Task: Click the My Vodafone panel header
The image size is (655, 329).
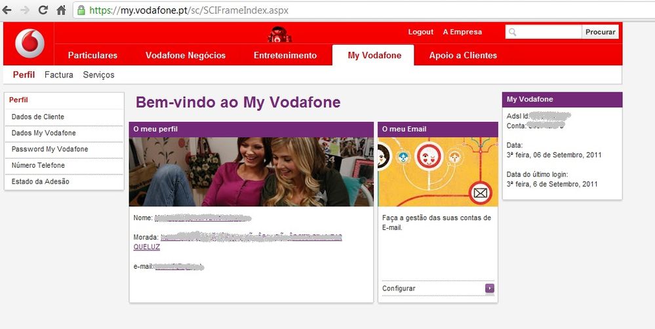Action: (x=563, y=100)
